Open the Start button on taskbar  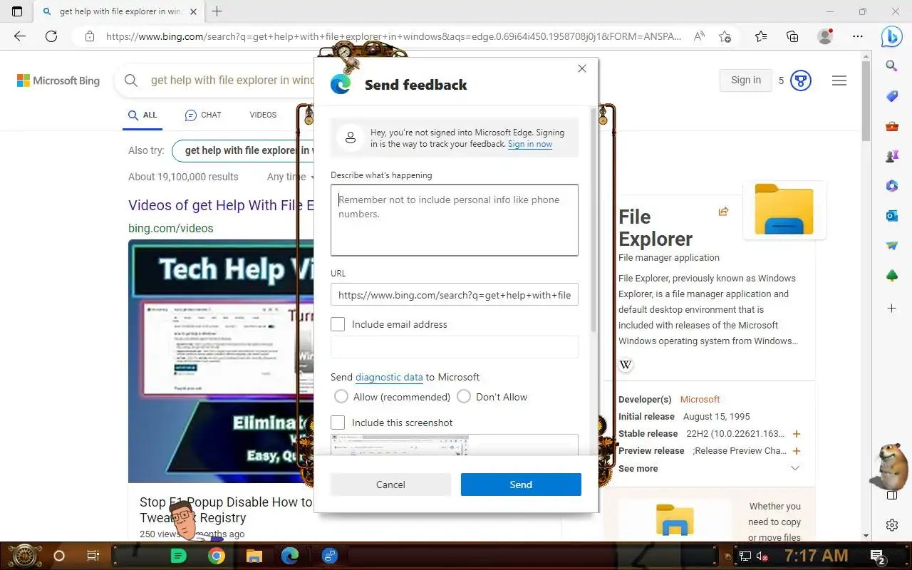pos(25,556)
